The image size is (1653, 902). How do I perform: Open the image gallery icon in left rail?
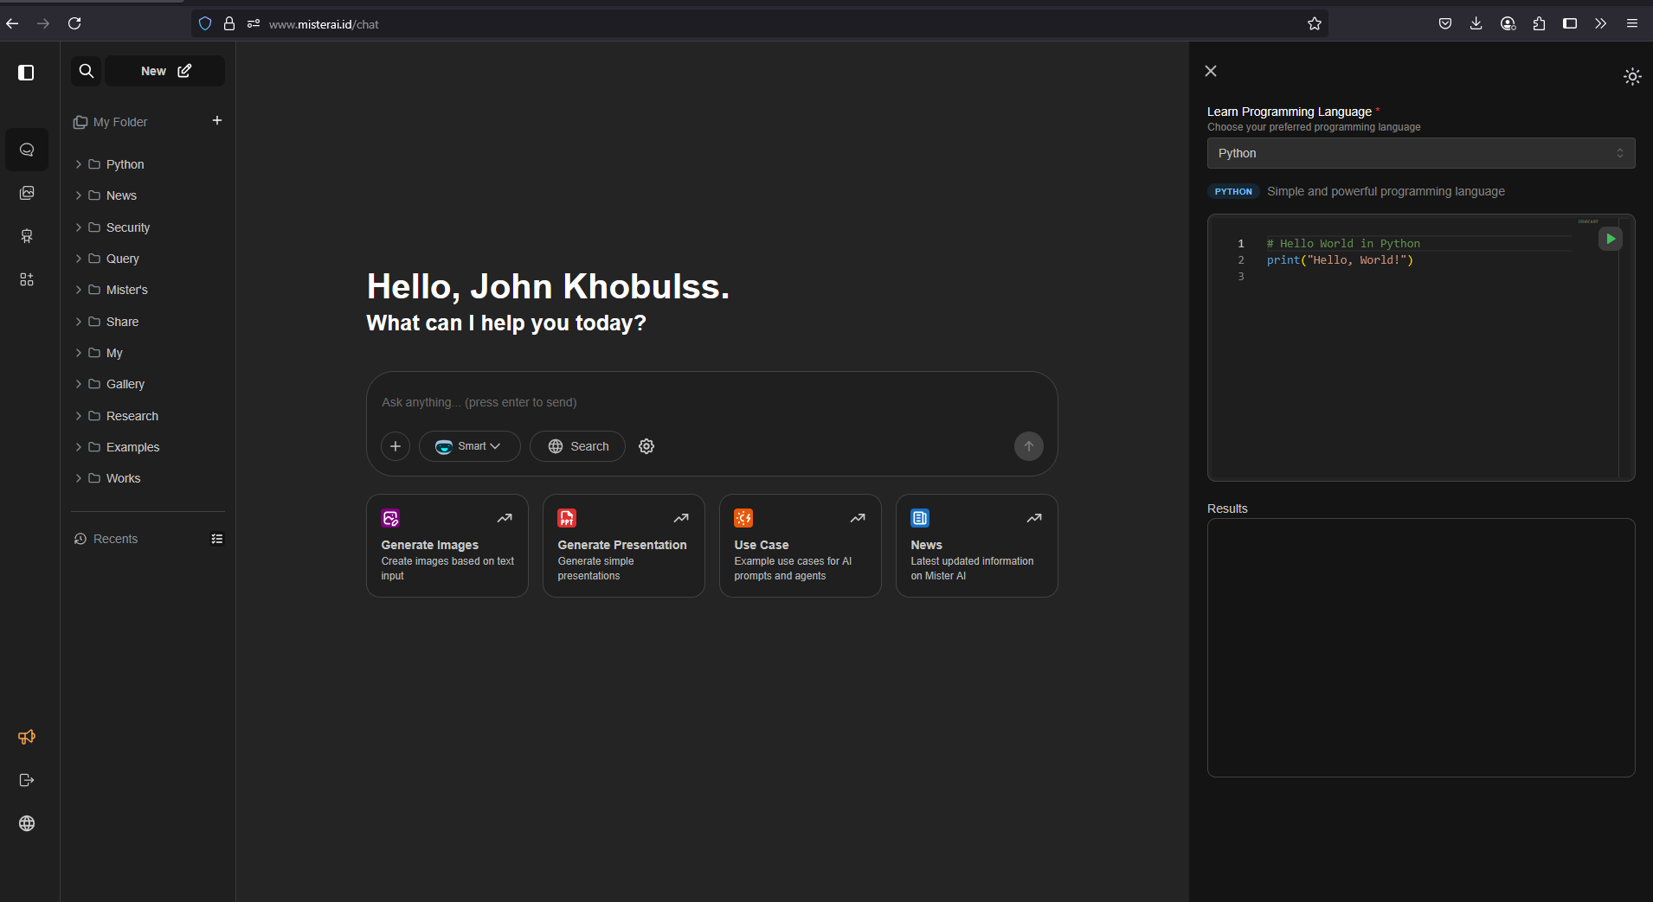27,193
